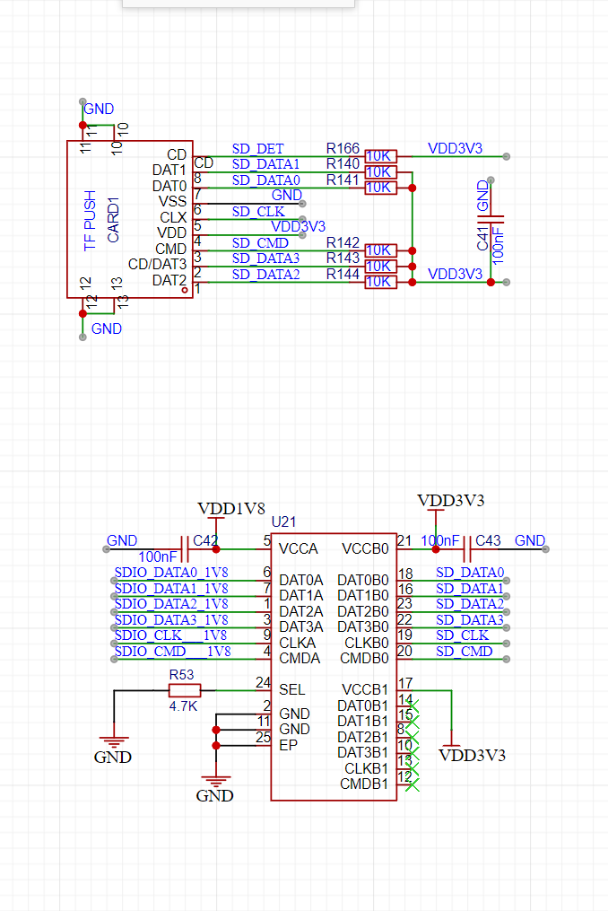This screenshot has width=608, height=911.
Task: Click the GND net label above capacitor C41
Action: [483, 196]
